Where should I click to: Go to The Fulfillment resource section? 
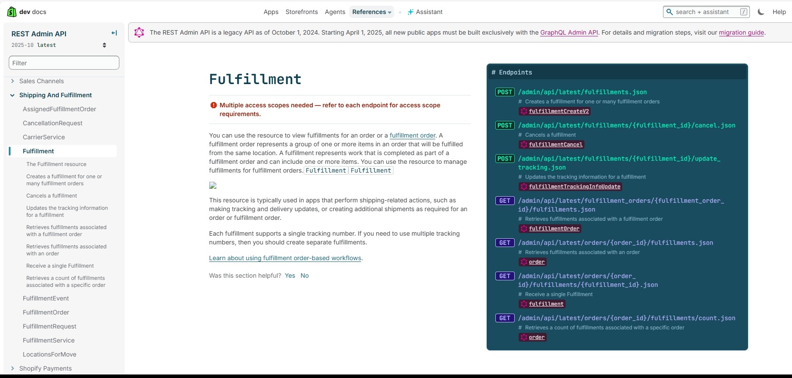(56, 164)
